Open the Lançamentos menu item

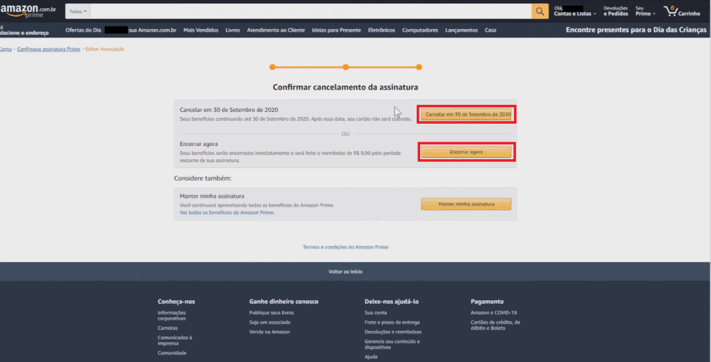click(x=461, y=30)
